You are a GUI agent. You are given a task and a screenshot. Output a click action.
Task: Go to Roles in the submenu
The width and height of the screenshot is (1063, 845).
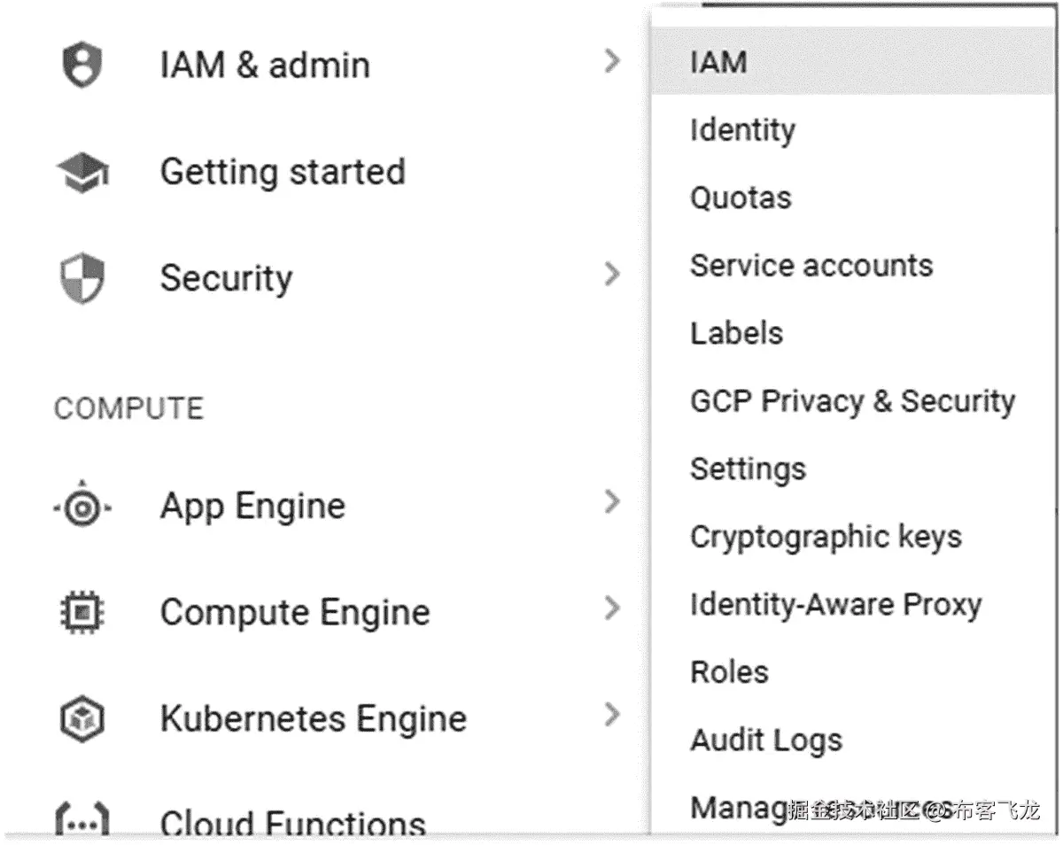729,672
